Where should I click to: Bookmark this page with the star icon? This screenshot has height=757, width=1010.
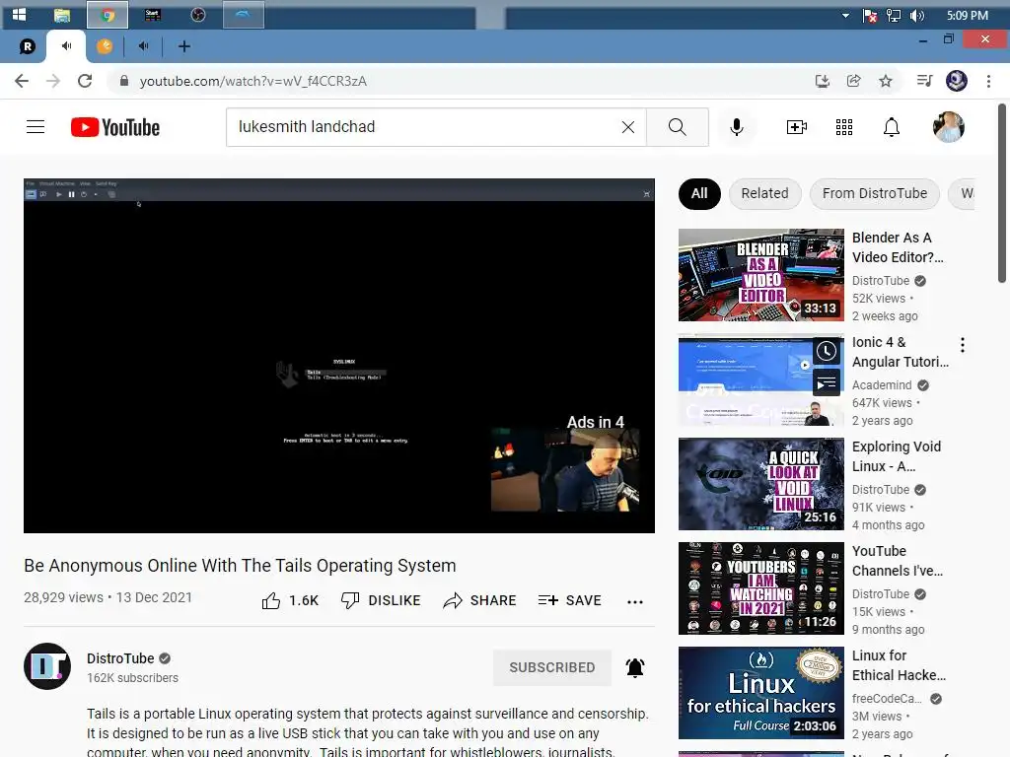[x=886, y=81]
